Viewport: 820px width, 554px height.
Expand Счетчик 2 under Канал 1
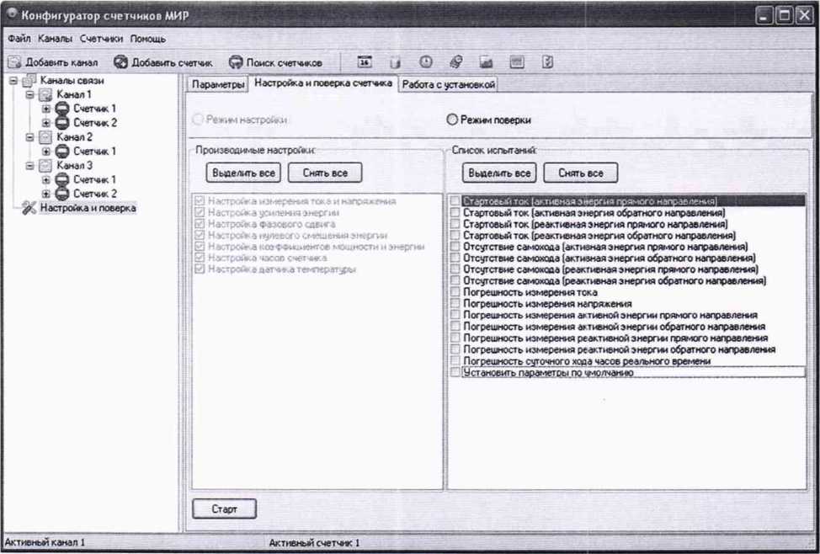click(x=46, y=123)
